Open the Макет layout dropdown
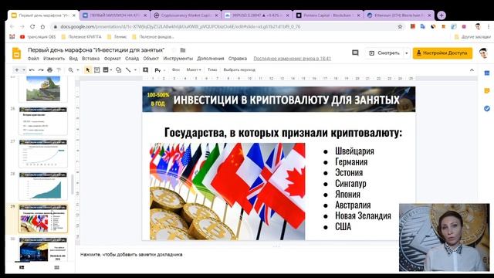Screen dimensions: 494x278 (194, 69)
